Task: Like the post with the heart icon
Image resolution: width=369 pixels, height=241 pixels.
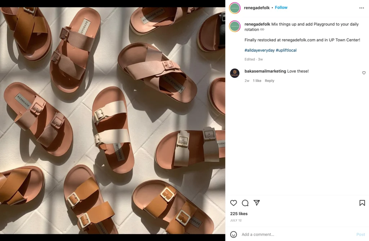Action: tap(234, 203)
